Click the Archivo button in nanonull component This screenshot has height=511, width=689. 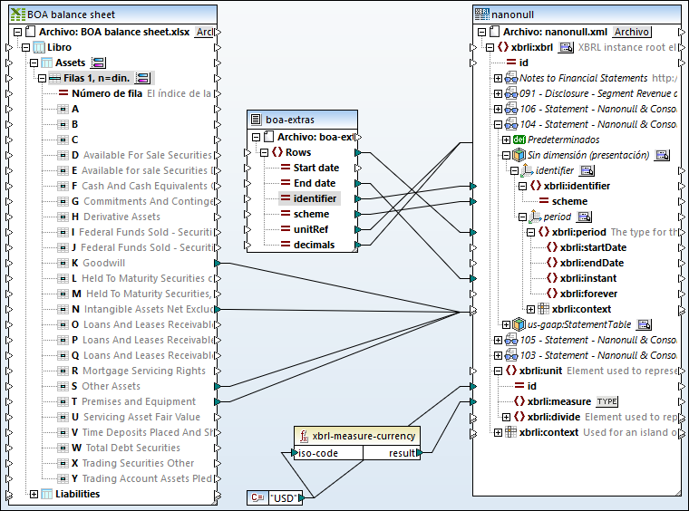(x=631, y=32)
